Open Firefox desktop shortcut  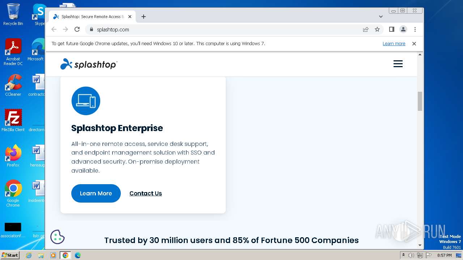point(13,156)
